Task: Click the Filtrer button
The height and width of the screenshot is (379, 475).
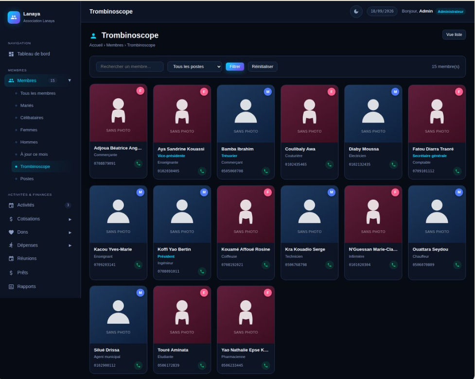Action: pos(235,67)
